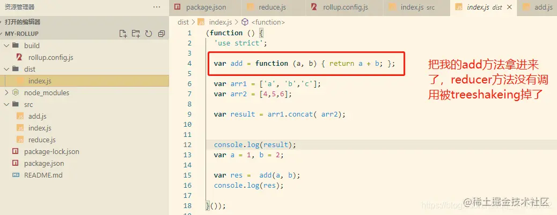Click the var res = add(a, b) line
Image resolution: width=557 pixels, height=215 pixels.
tap(257, 175)
